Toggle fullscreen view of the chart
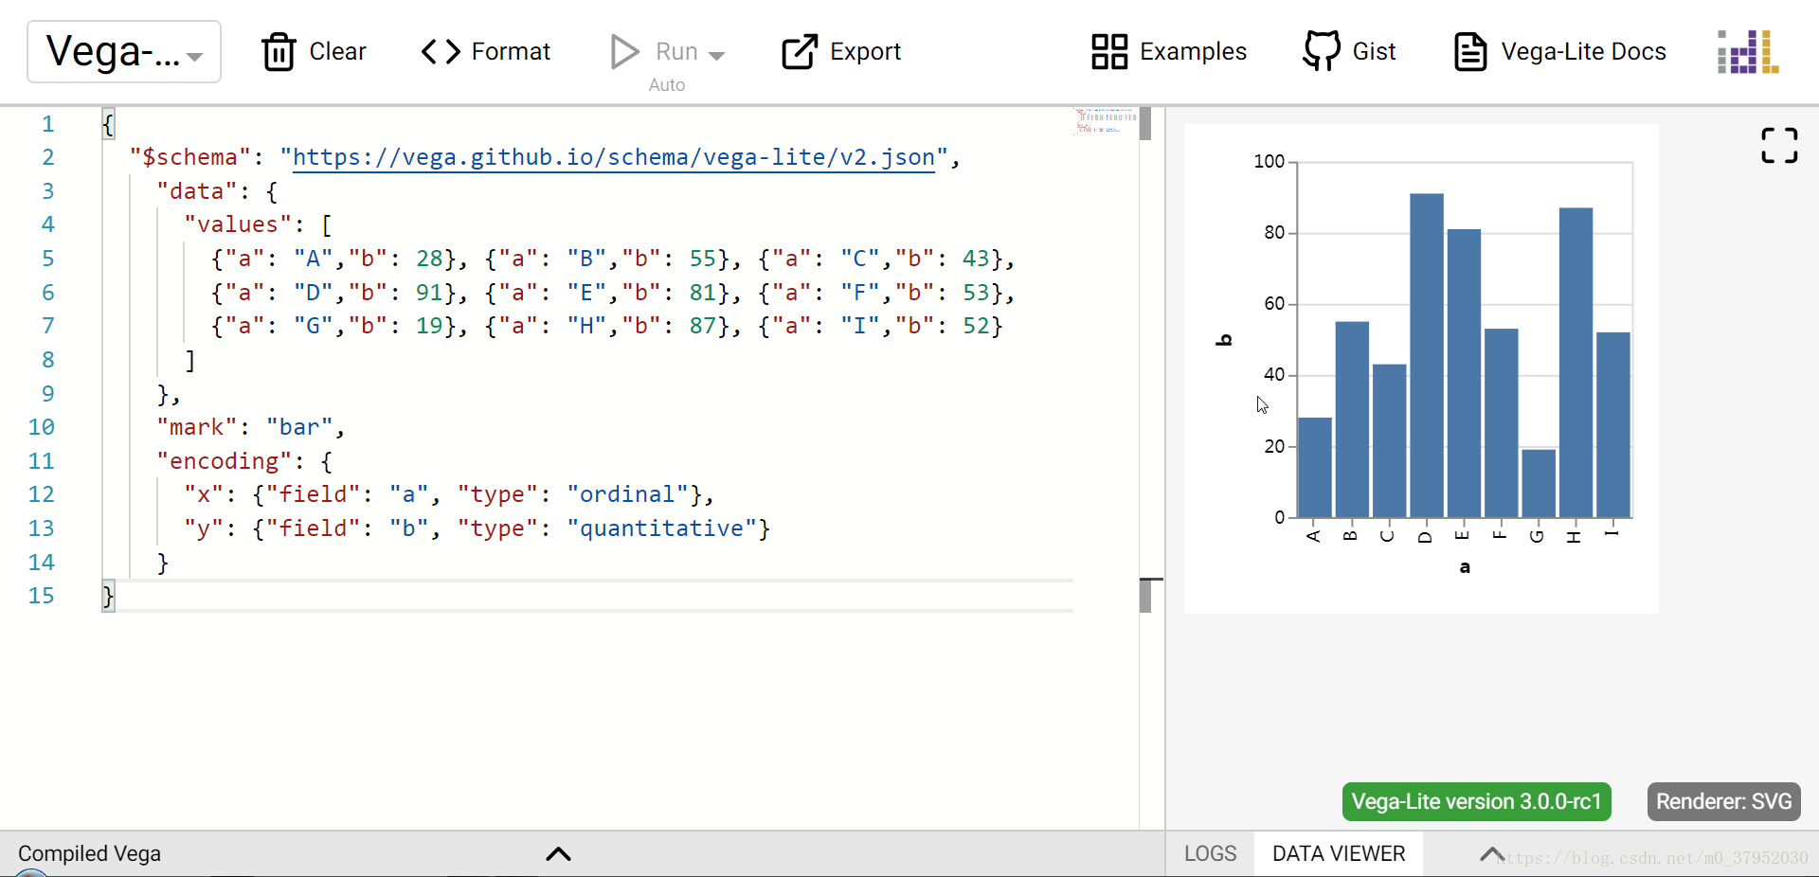Viewport: 1819px width, 877px height. click(1779, 145)
